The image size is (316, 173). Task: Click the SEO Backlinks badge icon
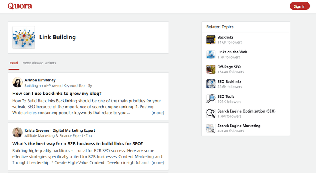coord(211,84)
